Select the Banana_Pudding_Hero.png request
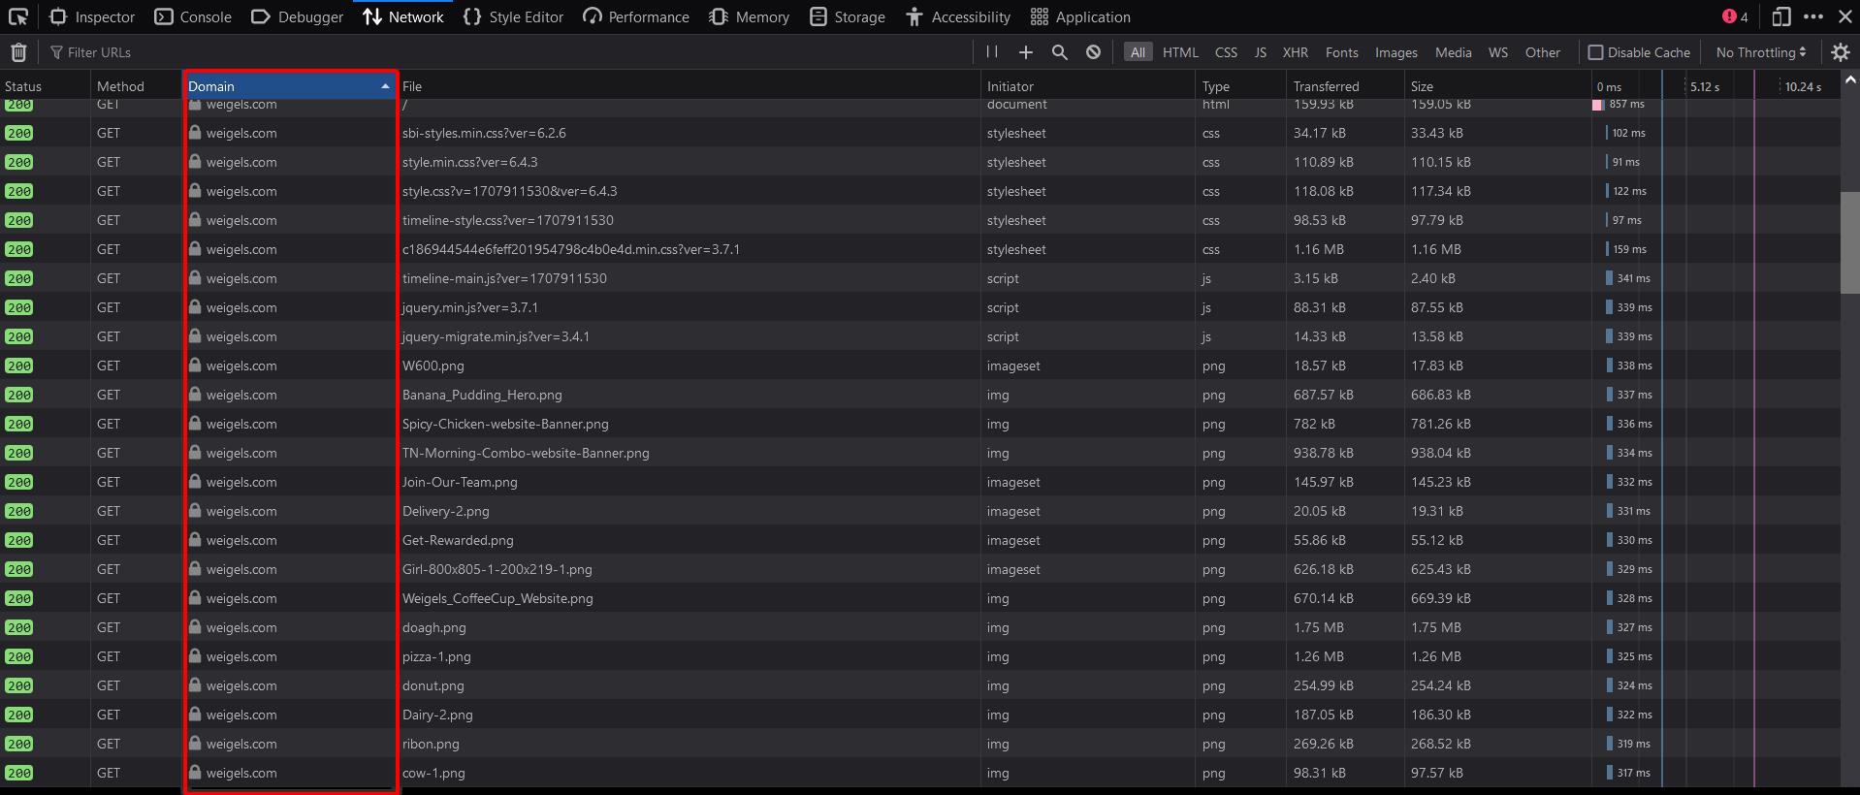 coord(482,395)
